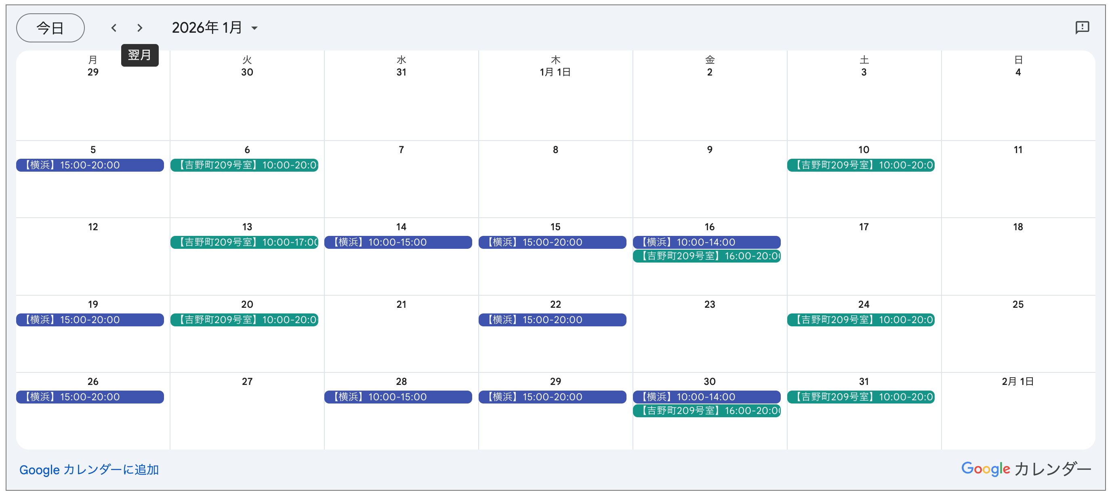The height and width of the screenshot is (496, 1114).
Task: Open the 横浜 10:00-15:00 event on the 14th
Action: point(398,242)
